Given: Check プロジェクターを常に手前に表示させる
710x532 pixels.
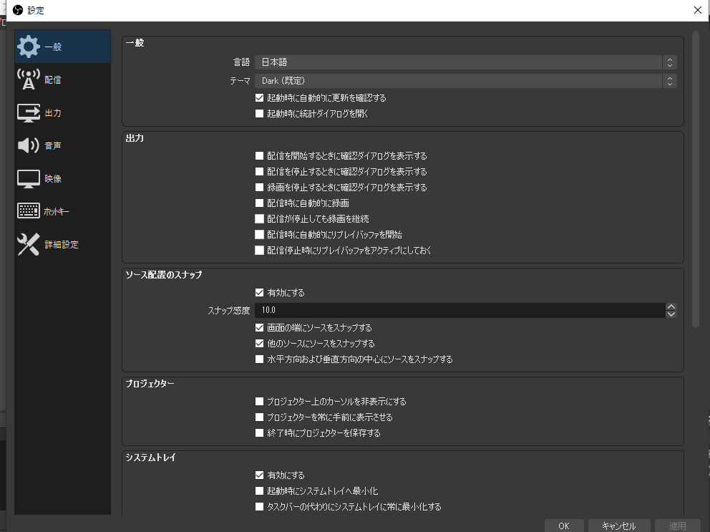Looking at the screenshot, I should (260, 417).
